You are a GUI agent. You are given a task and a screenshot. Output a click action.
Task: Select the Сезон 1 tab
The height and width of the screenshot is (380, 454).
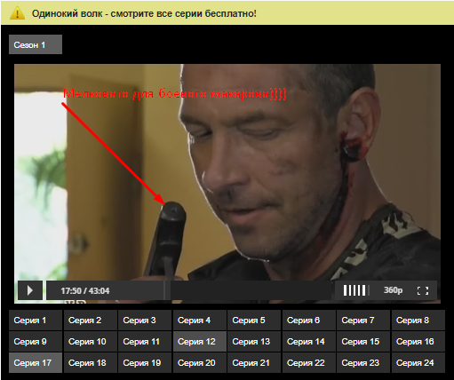point(36,44)
